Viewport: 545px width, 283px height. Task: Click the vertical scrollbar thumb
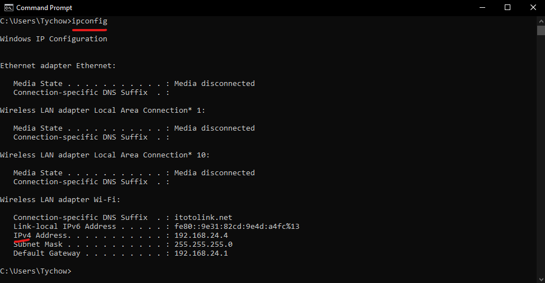(x=541, y=30)
